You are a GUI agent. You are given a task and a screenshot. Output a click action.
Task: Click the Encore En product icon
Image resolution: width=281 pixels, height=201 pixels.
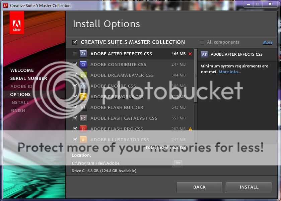83,86
